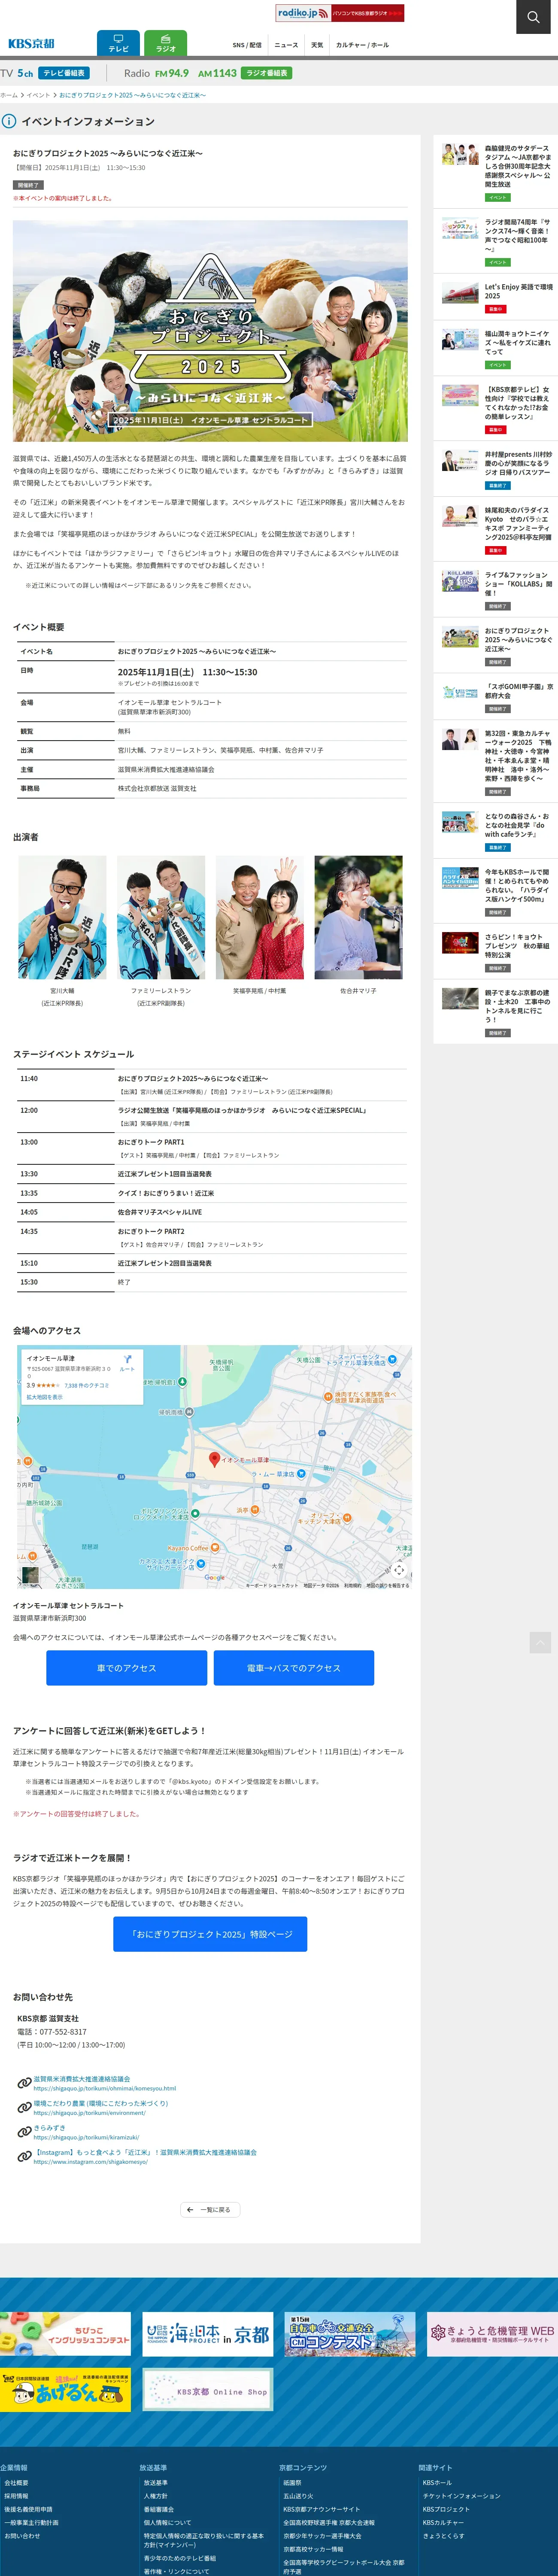
Task: Click the ファミリーレストラン performer photo
Action: pyautogui.click(x=161, y=917)
